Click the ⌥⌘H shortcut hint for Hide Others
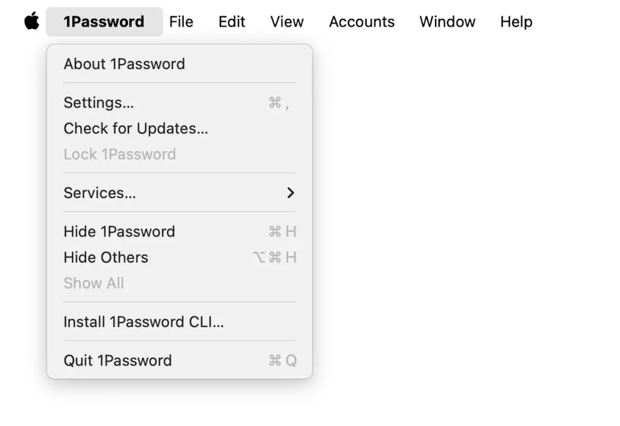The height and width of the screenshot is (426, 620). pos(274,257)
